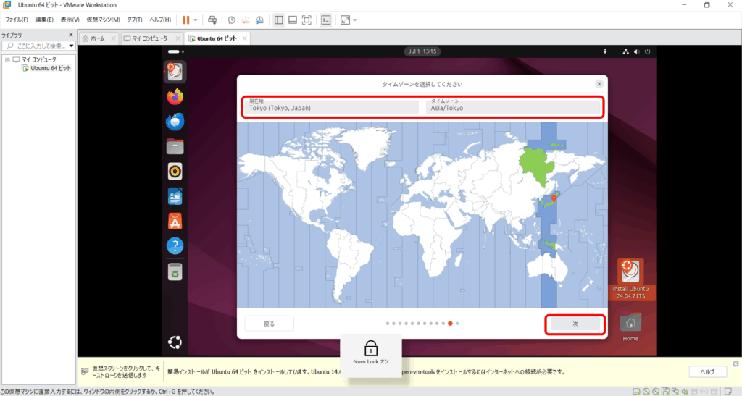Click the Tokyo location marker on map

point(554,196)
